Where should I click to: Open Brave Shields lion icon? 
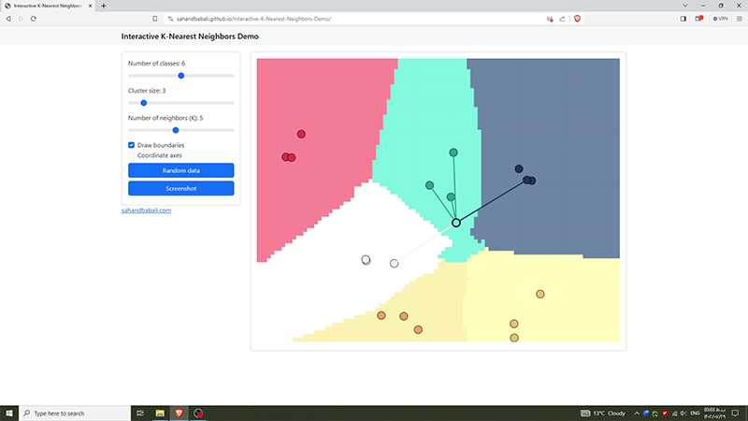click(x=577, y=19)
